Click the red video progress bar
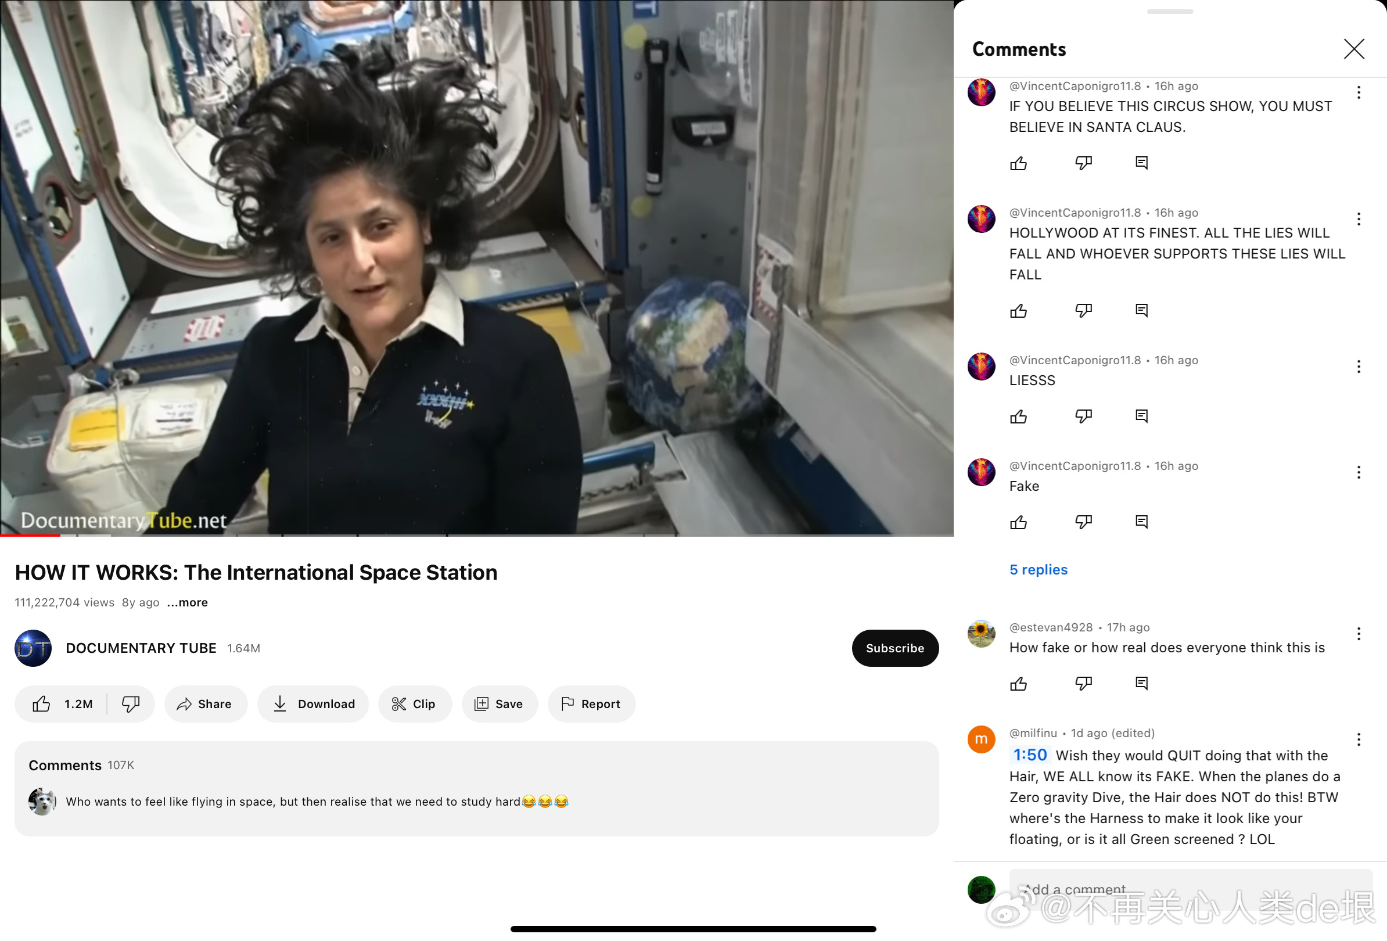This screenshot has height=941, width=1387. 30,535
